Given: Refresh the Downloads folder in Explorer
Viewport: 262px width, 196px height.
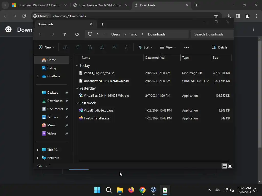Looking at the screenshot, I should 77,34.
